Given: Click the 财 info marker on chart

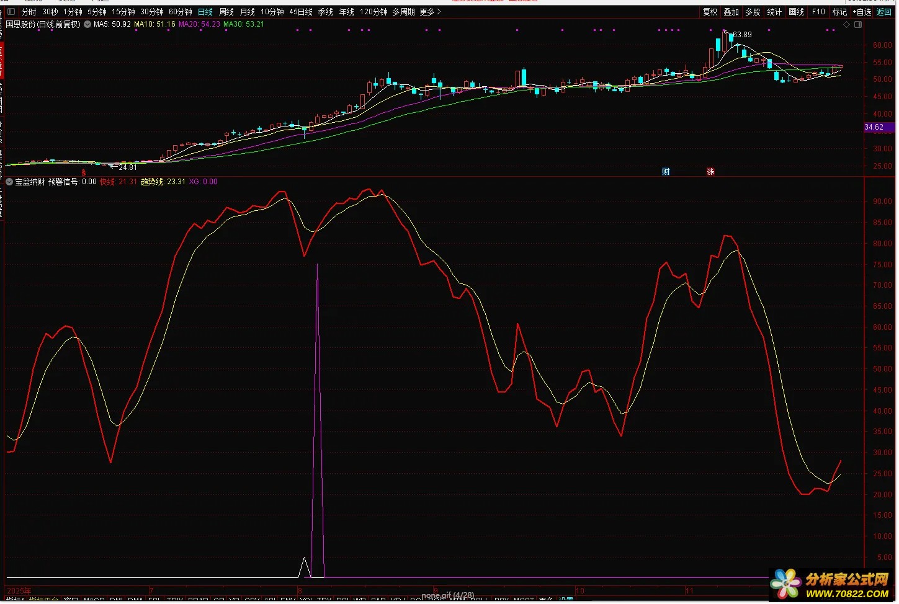Looking at the screenshot, I should click(x=666, y=172).
